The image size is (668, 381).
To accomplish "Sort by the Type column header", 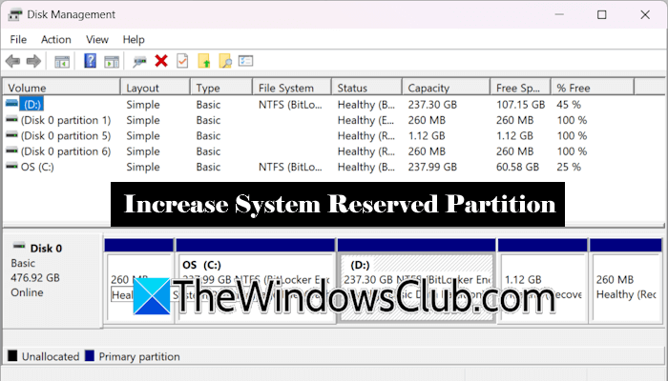I will (221, 88).
